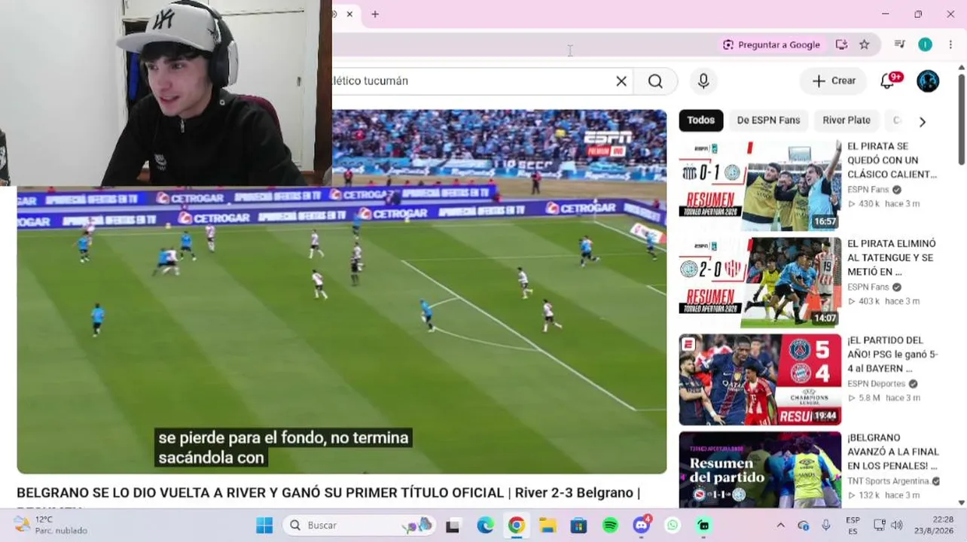Open YouTube notifications bell
967x542 pixels.
[x=888, y=81]
